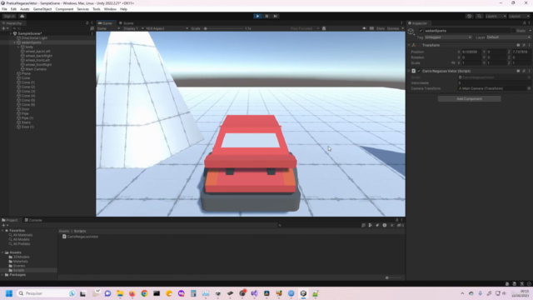Collapse the SampleScene tree node

(11, 33)
